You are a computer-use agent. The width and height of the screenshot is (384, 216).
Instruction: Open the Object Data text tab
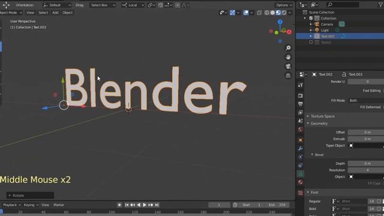[300, 174]
